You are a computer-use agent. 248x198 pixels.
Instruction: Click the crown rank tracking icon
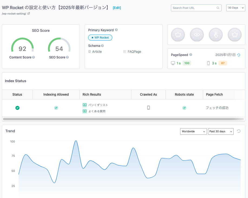pos(178,34)
